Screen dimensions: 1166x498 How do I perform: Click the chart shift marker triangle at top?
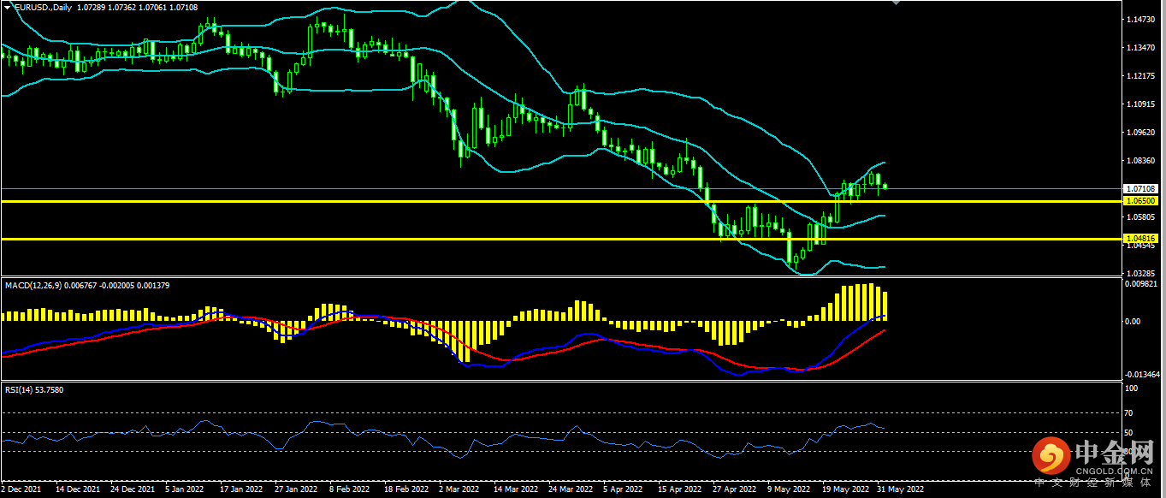coord(896,3)
